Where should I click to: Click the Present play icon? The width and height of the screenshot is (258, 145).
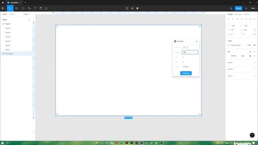click(x=246, y=8)
